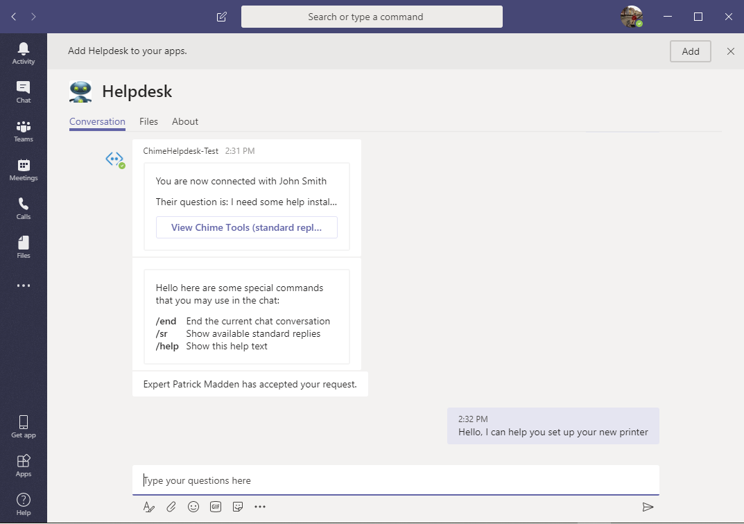Open Help in the sidebar

pyautogui.click(x=24, y=505)
